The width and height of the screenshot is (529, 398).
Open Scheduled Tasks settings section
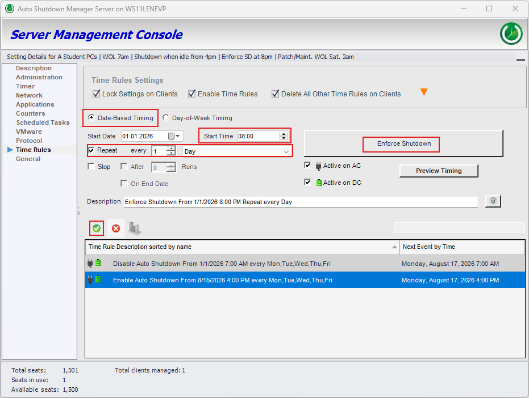pos(43,122)
